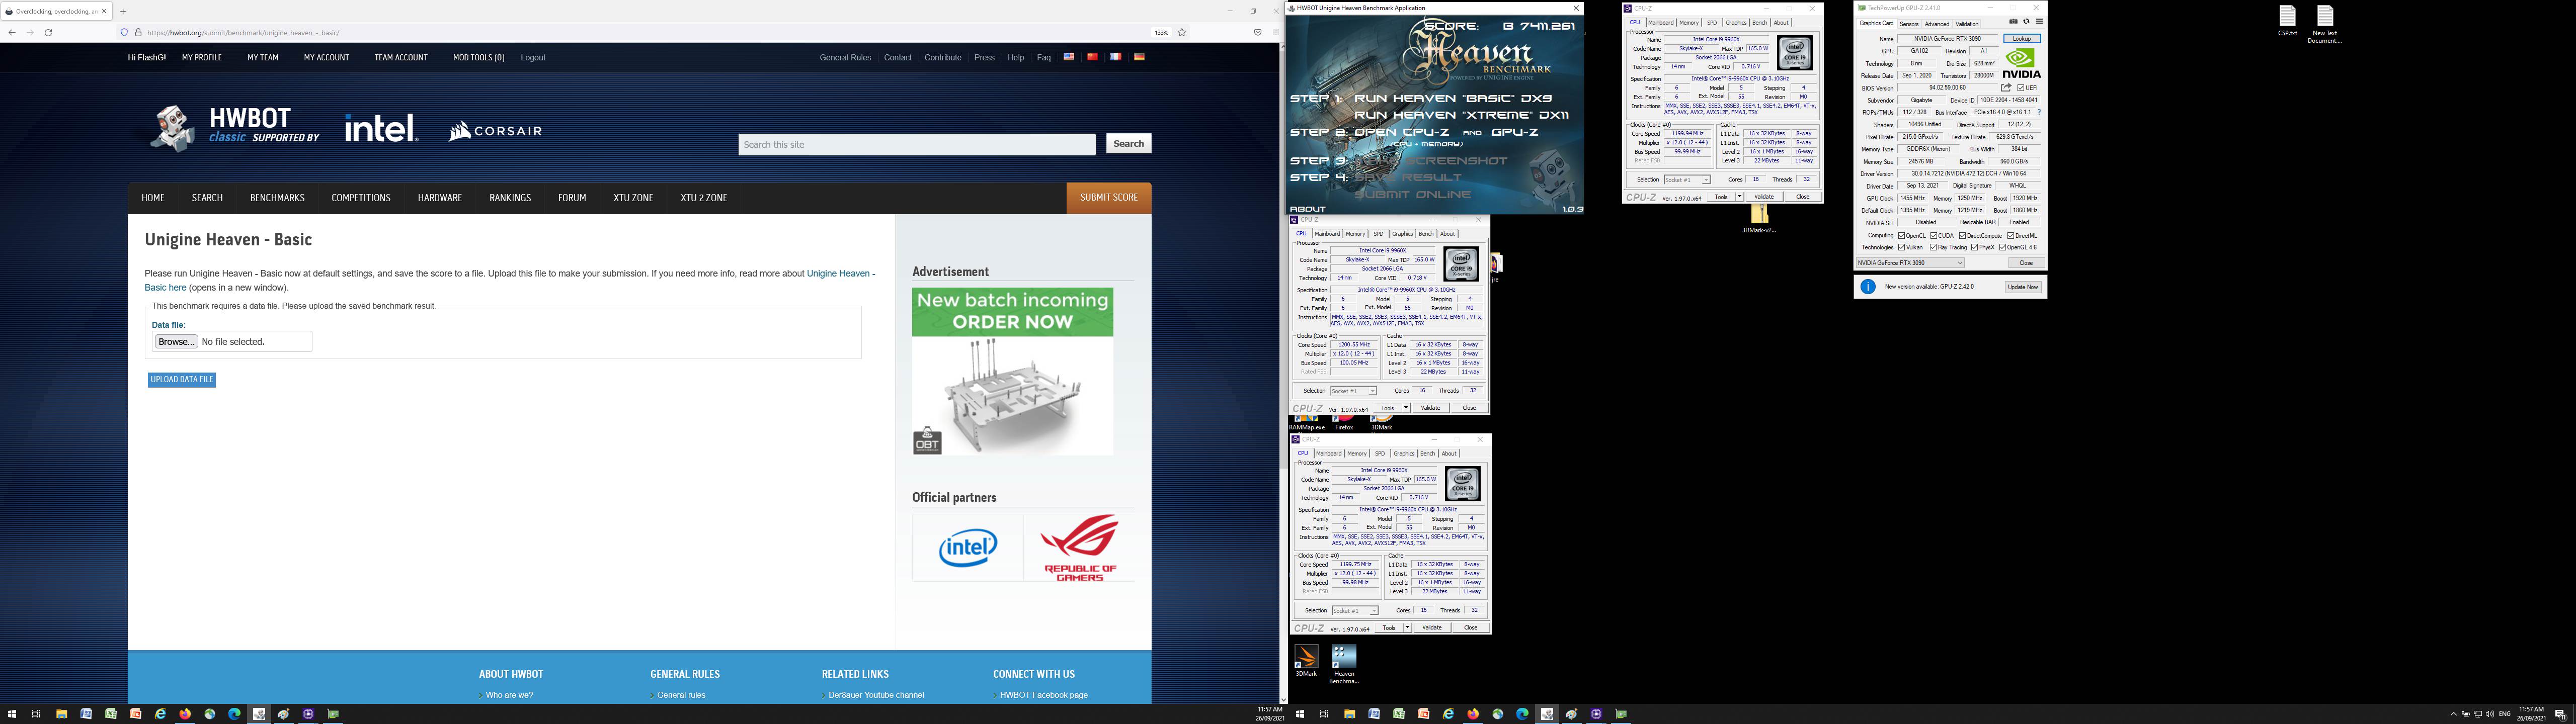Toggle the PhysX checkbox in GPU-Z
Viewport: 2576px width, 724px height.
pyautogui.click(x=1975, y=247)
